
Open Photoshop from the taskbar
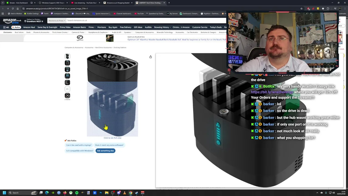pos(101,193)
